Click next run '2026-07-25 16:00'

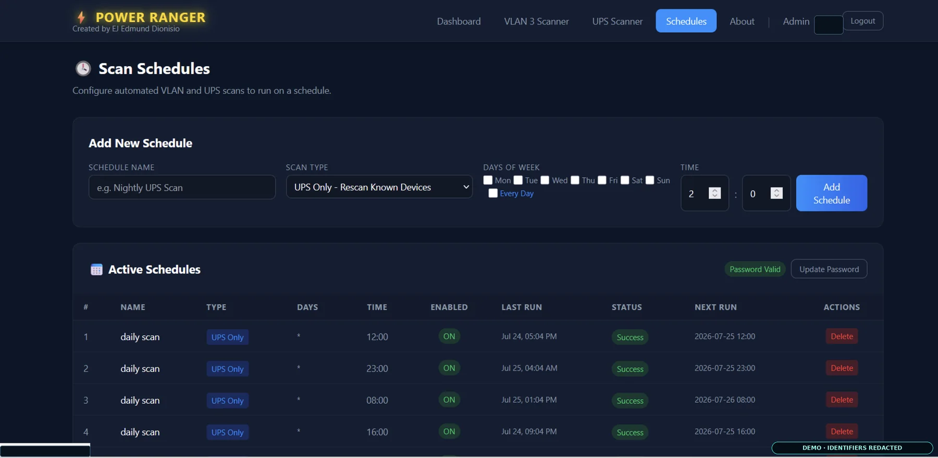pos(725,431)
